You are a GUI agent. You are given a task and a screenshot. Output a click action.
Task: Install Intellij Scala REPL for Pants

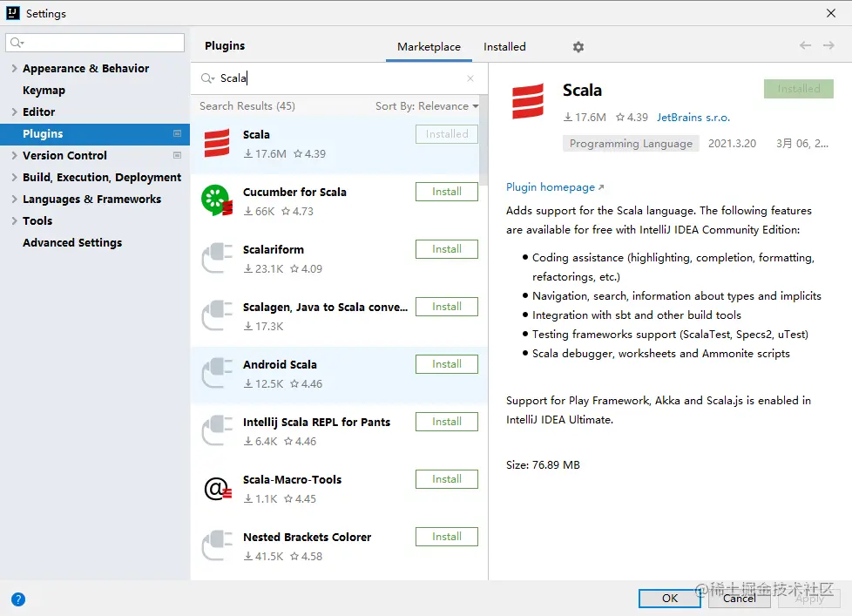point(447,422)
